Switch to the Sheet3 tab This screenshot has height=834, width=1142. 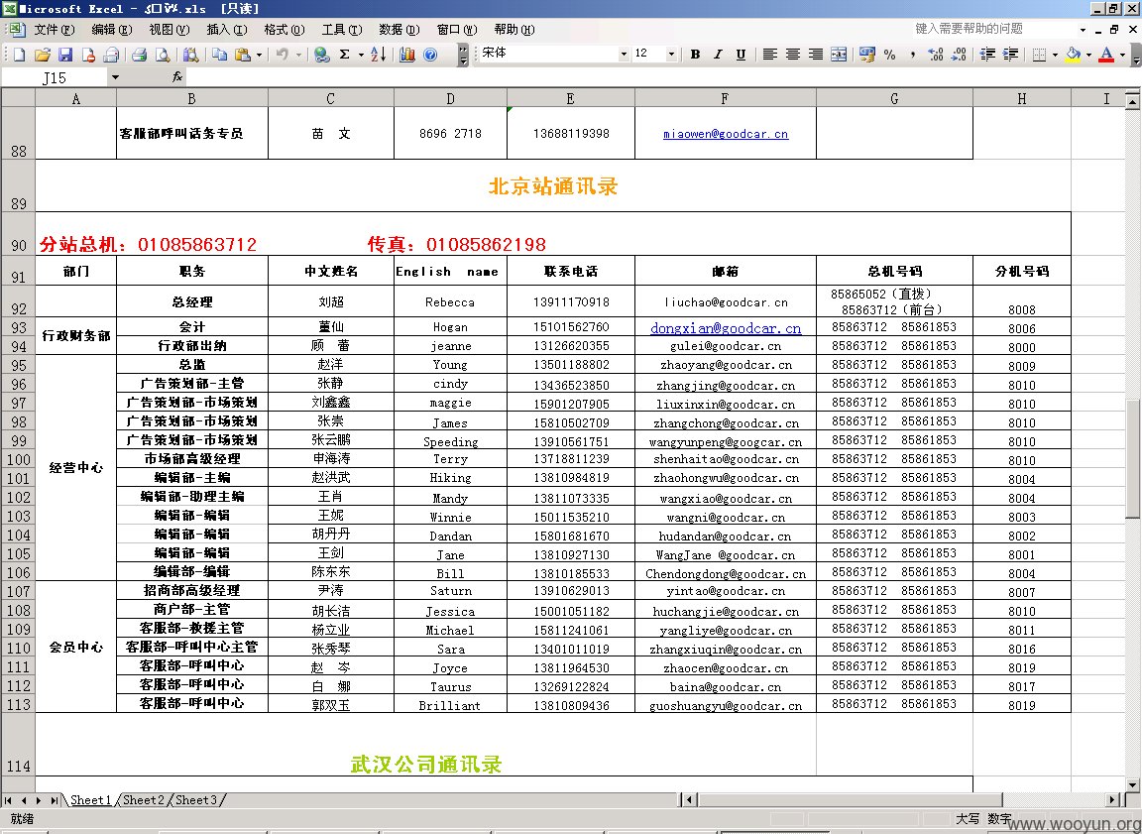196,799
